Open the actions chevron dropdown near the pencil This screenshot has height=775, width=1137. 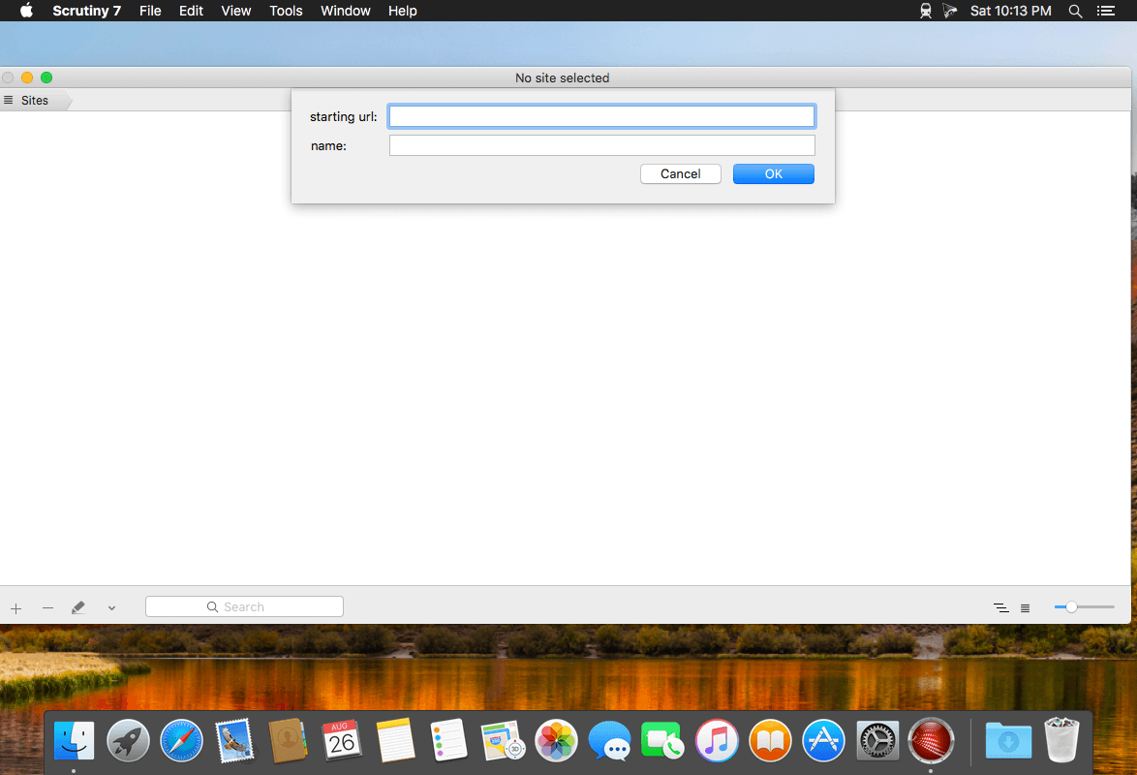[x=110, y=607]
